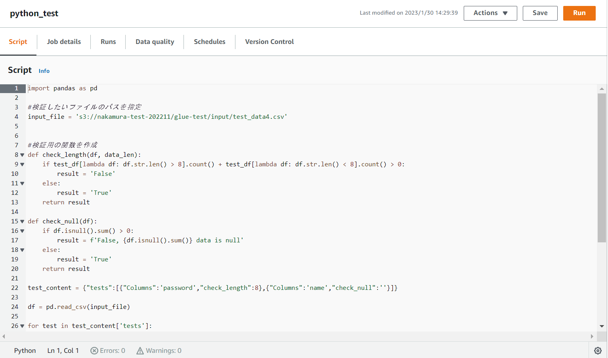Click the scroll up arrow of editor
608x358 pixels.
tap(602, 89)
